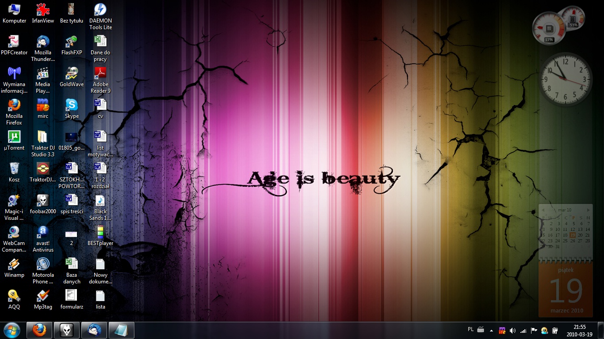Select the µTorrent desktop icon
The image size is (604, 339).
point(14,137)
